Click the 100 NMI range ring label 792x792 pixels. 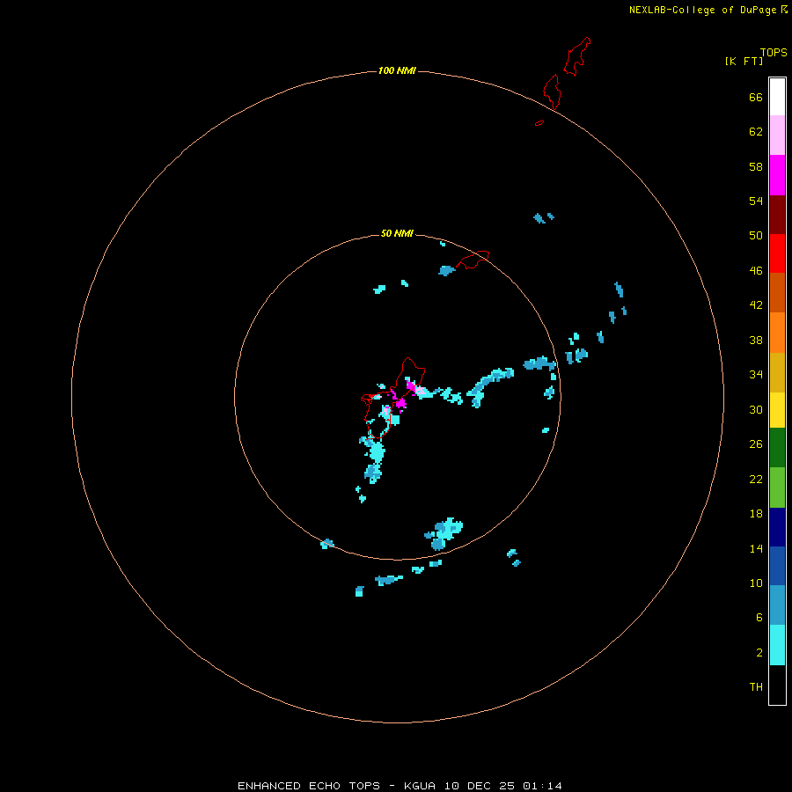coord(397,70)
